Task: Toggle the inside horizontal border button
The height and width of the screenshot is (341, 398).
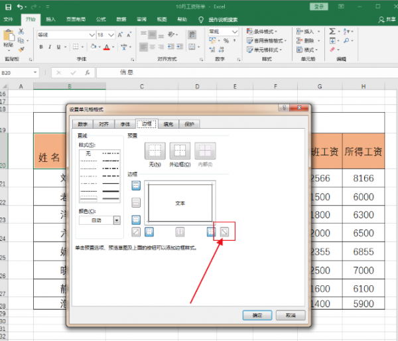Action: (136, 202)
